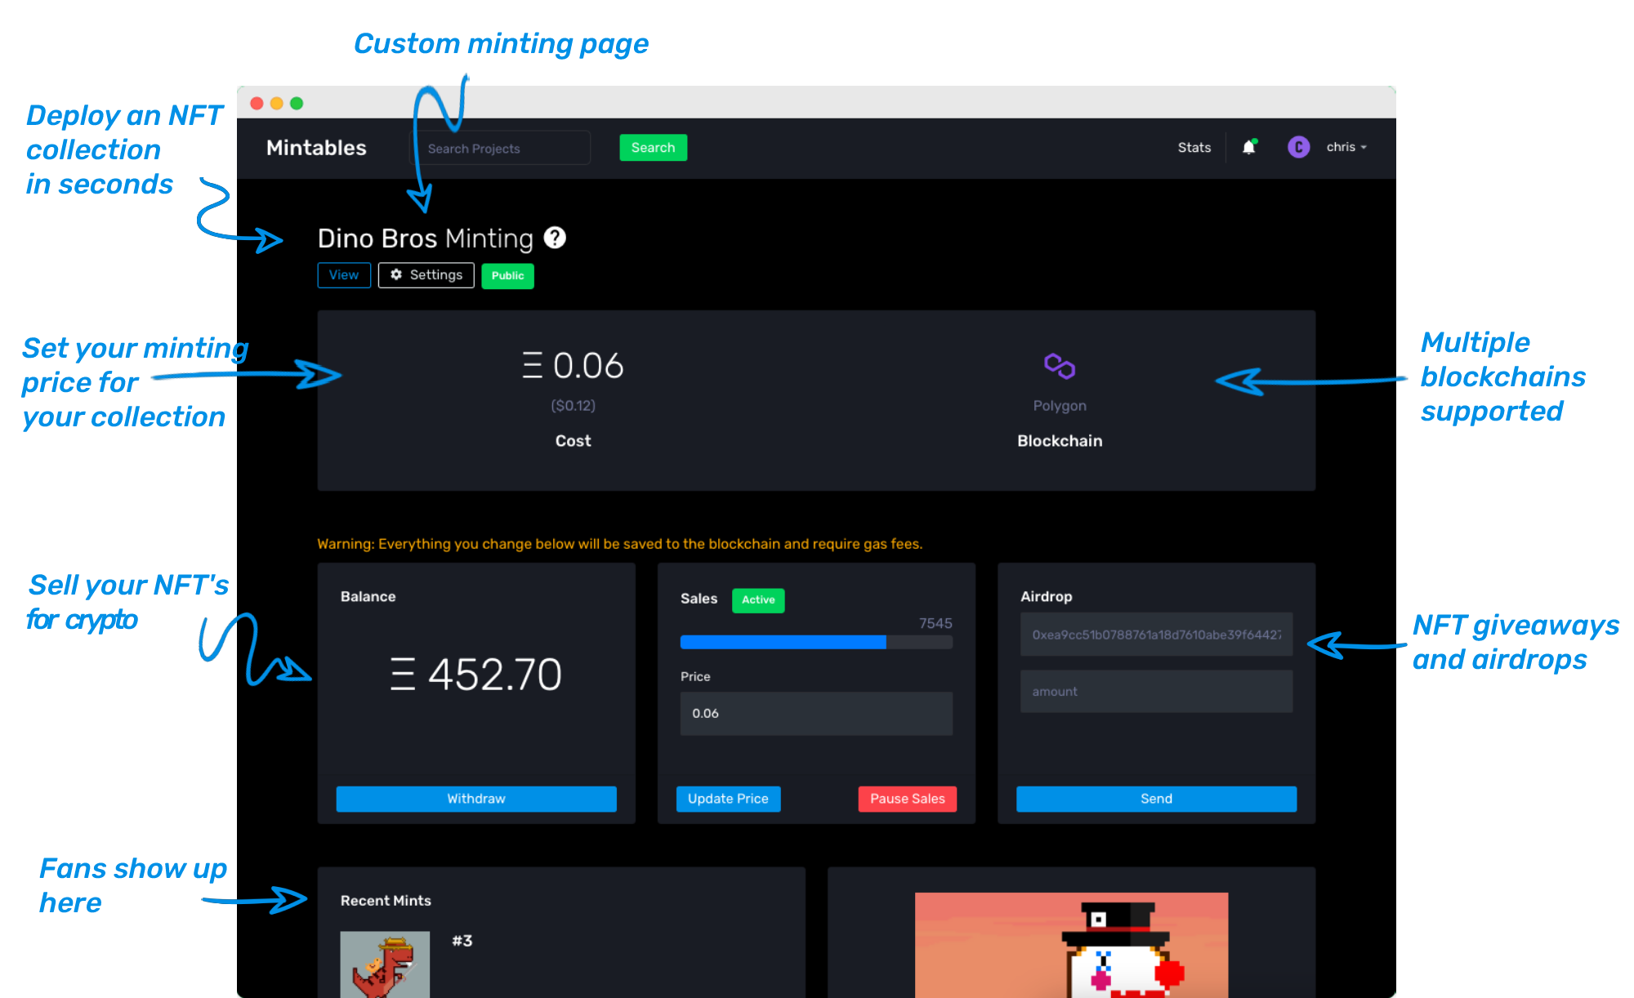Click Update Price to save new price

(x=728, y=799)
